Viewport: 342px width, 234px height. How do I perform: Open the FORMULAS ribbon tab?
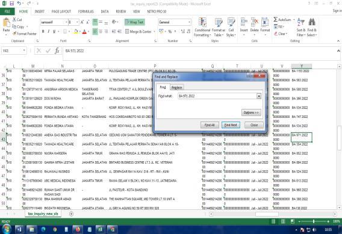point(86,11)
